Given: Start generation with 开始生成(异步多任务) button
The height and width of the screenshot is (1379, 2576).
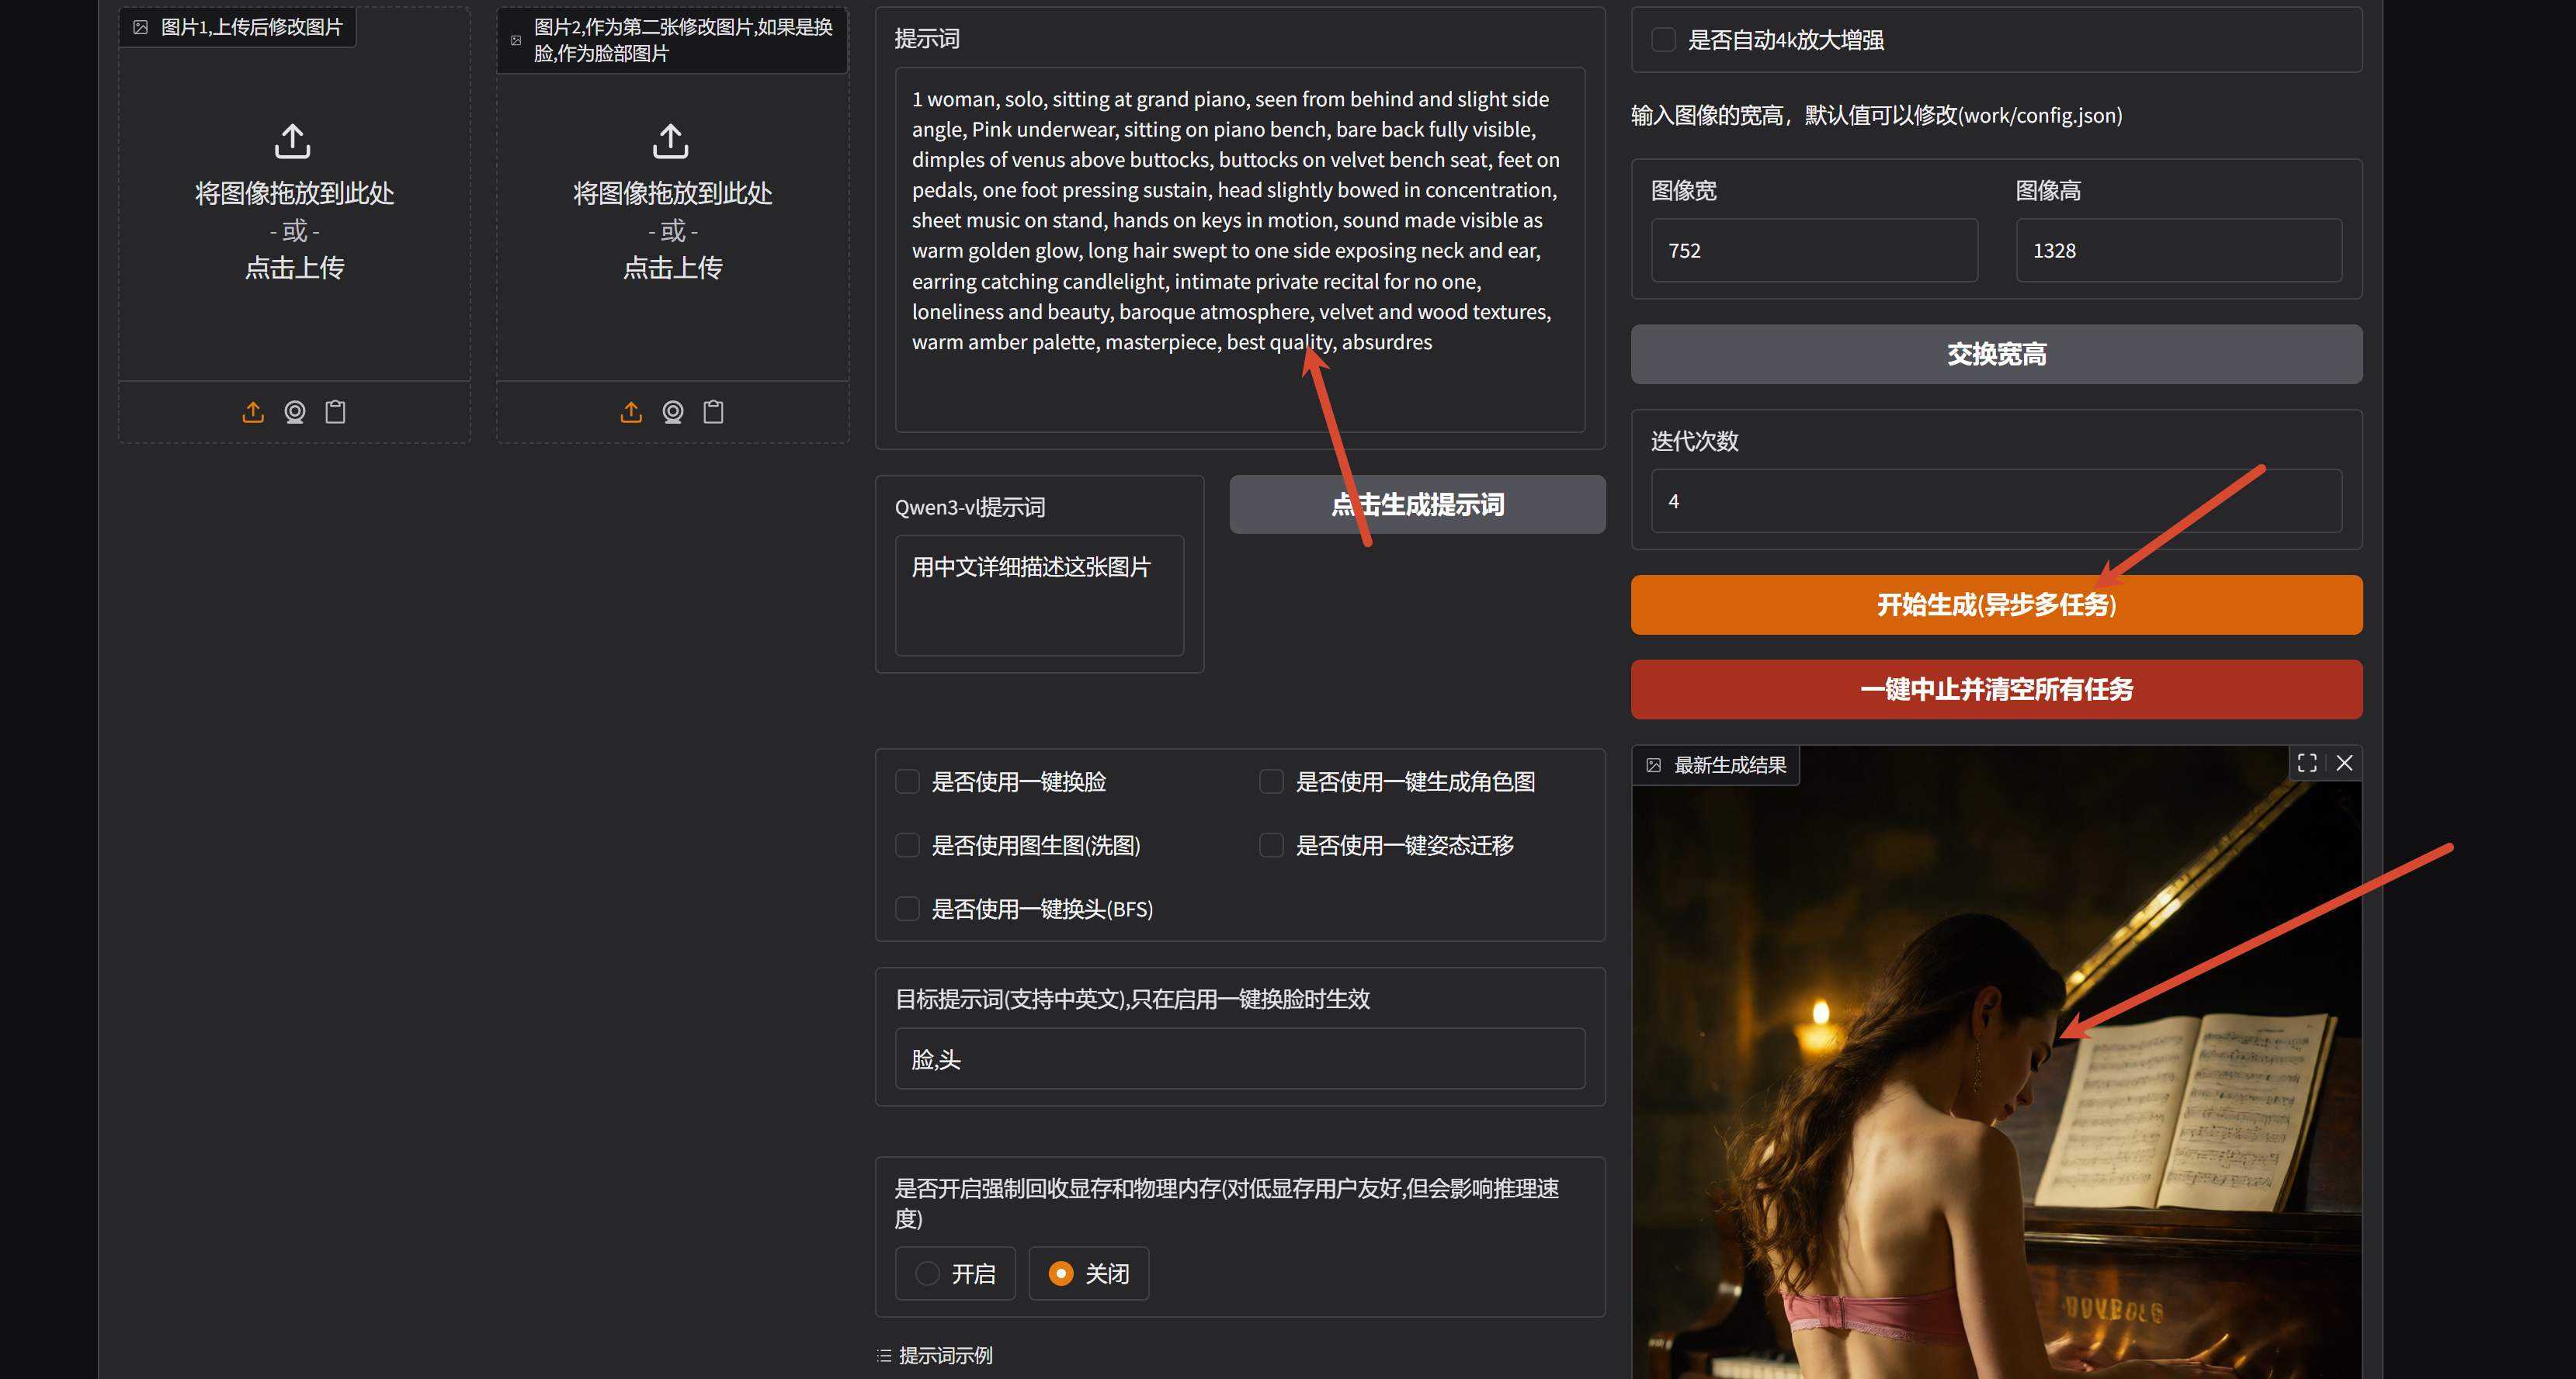Looking at the screenshot, I should click(x=1996, y=605).
